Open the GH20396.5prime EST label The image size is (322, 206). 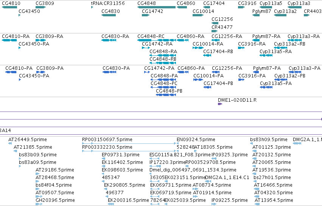point(55,200)
